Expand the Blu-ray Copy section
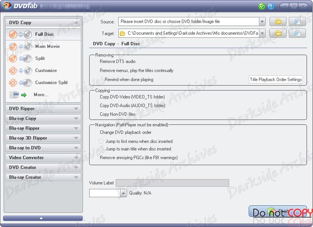This screenshot has height=227, width=313. (43, 118)
